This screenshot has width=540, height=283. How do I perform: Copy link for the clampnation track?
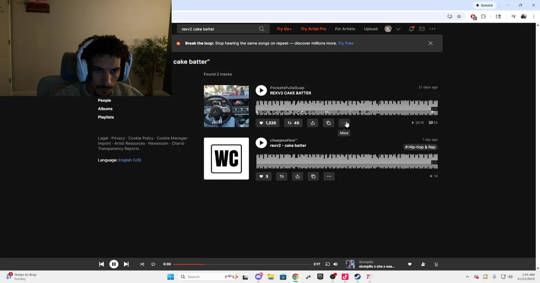[313, 176]
